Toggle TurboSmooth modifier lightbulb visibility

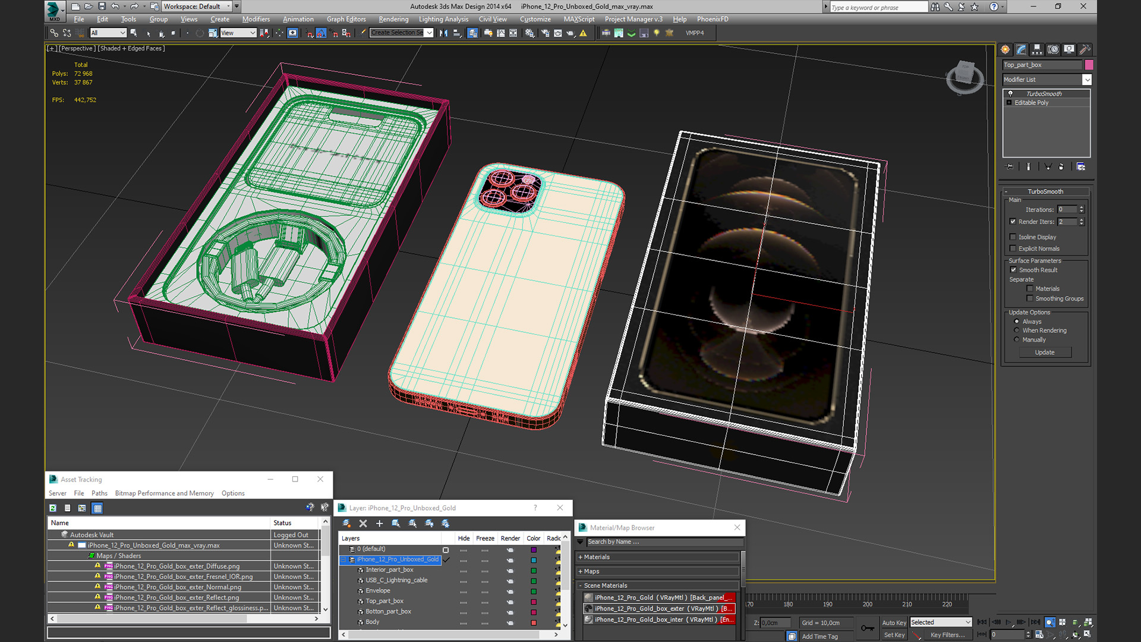point(1010,93)
